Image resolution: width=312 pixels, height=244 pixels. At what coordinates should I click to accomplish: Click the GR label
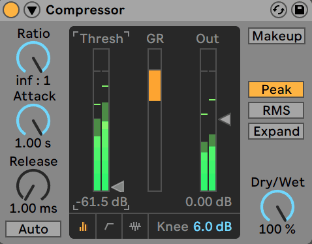coord(155,38)
